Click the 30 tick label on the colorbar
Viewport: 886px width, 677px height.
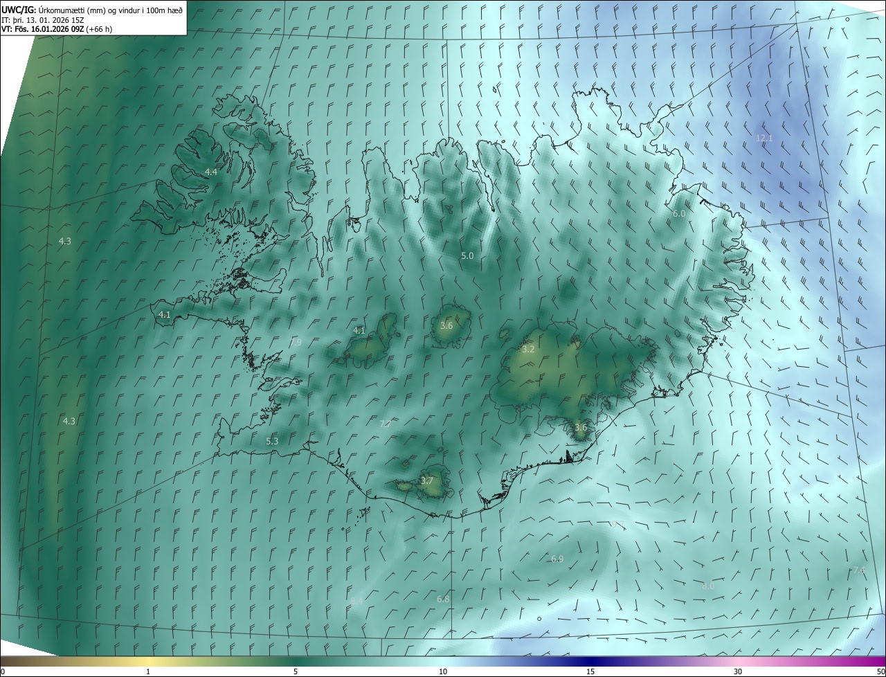(738, 671)
